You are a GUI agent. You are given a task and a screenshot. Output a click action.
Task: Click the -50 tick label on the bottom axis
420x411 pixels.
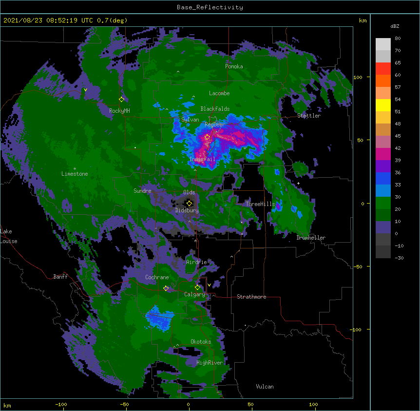click(x=124, y=404)
